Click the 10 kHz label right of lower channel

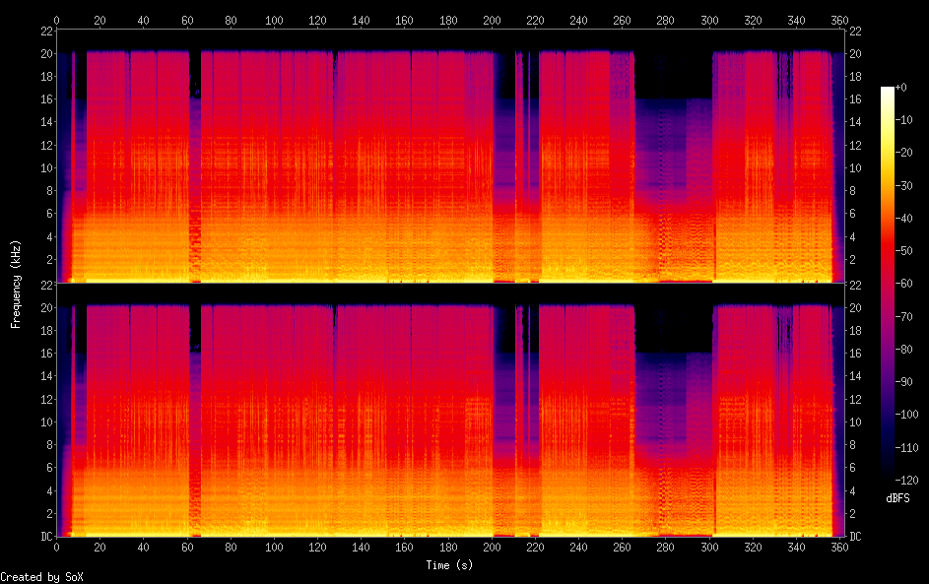[x=857, y=422]
